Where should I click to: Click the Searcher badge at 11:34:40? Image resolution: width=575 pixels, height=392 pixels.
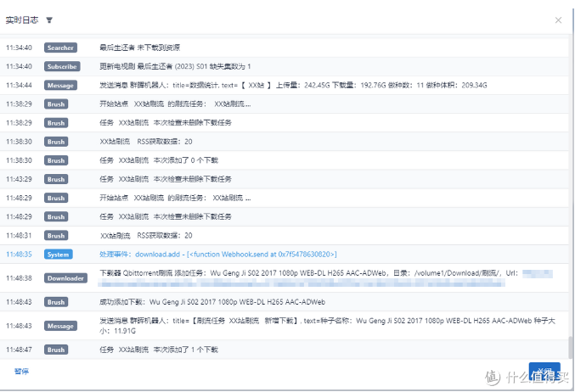pos(60,48)
